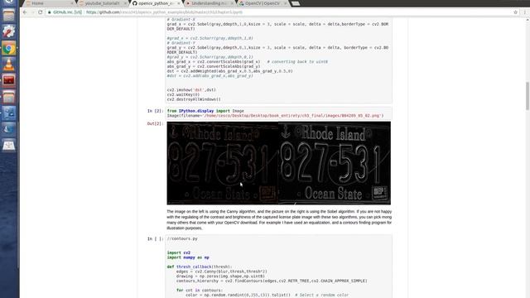Launch System Settings wrench-and-gear dock icon
This screenshot has height=298, width=530.
point(9,31)
